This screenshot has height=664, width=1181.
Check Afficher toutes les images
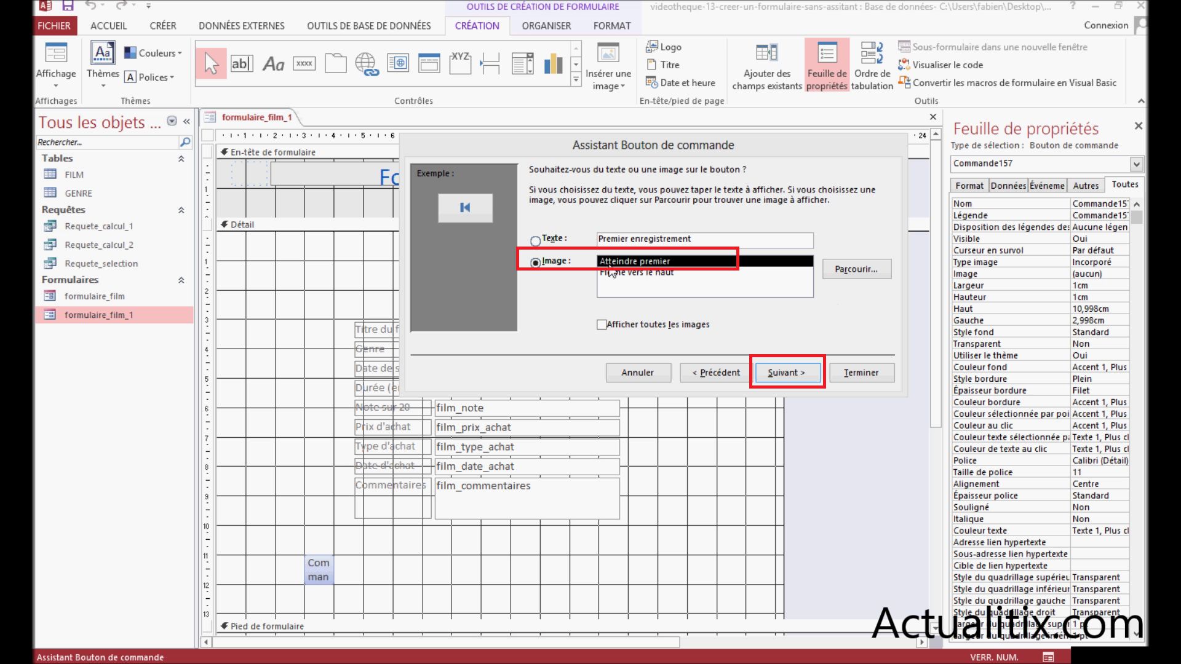pyautogui.click(x=602, y=325)
